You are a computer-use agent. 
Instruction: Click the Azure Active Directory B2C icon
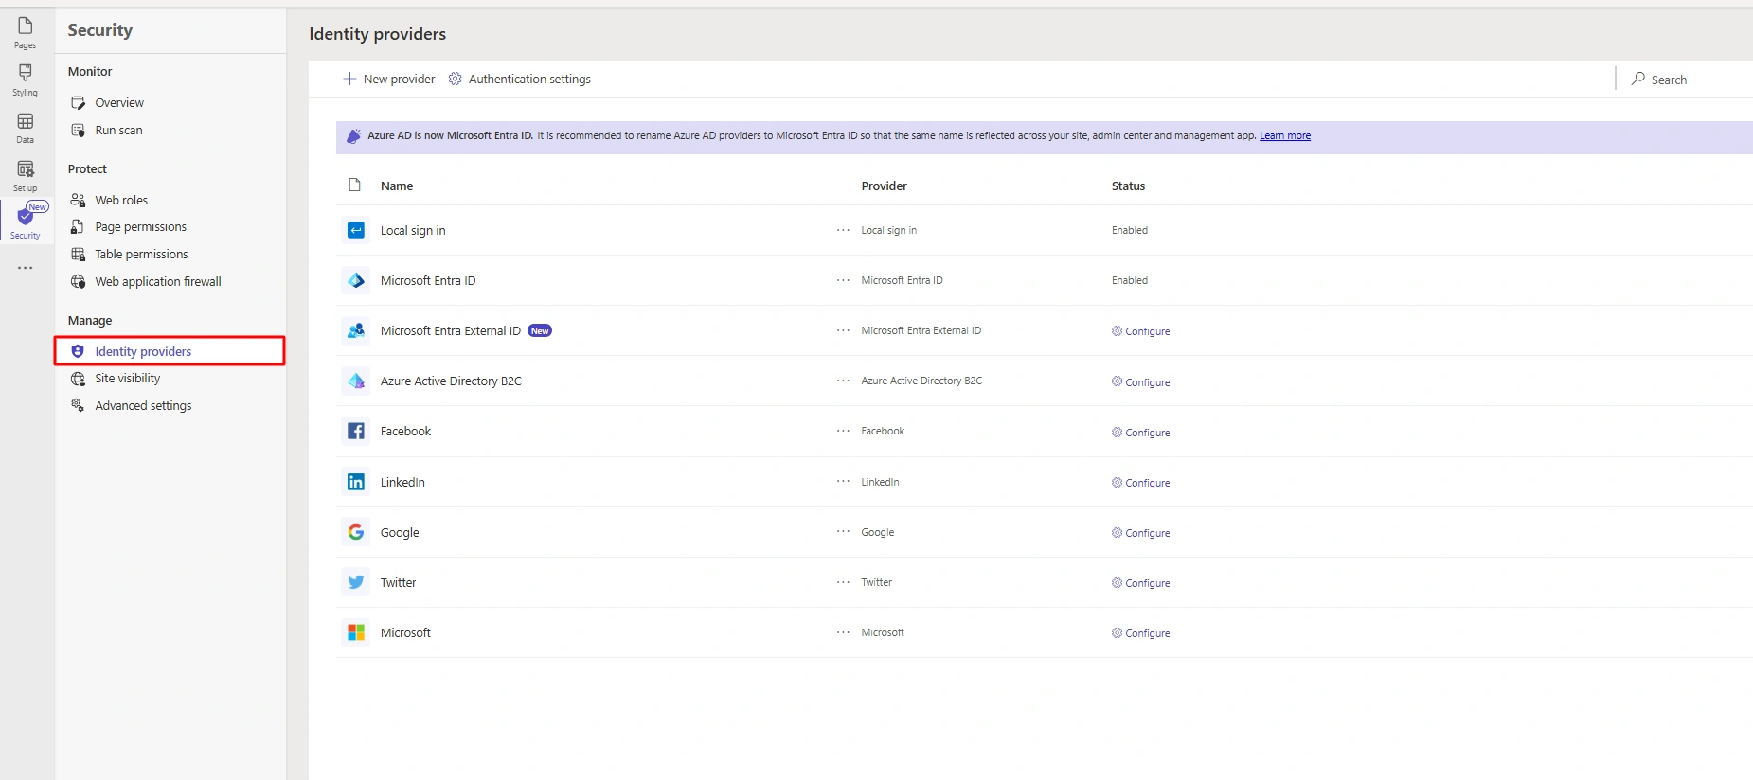click(356, 381)
